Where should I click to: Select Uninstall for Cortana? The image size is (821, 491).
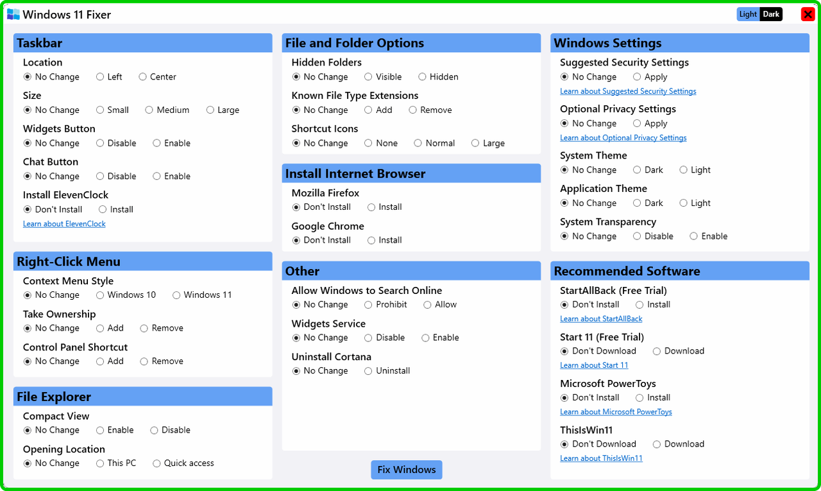(387, 371)
